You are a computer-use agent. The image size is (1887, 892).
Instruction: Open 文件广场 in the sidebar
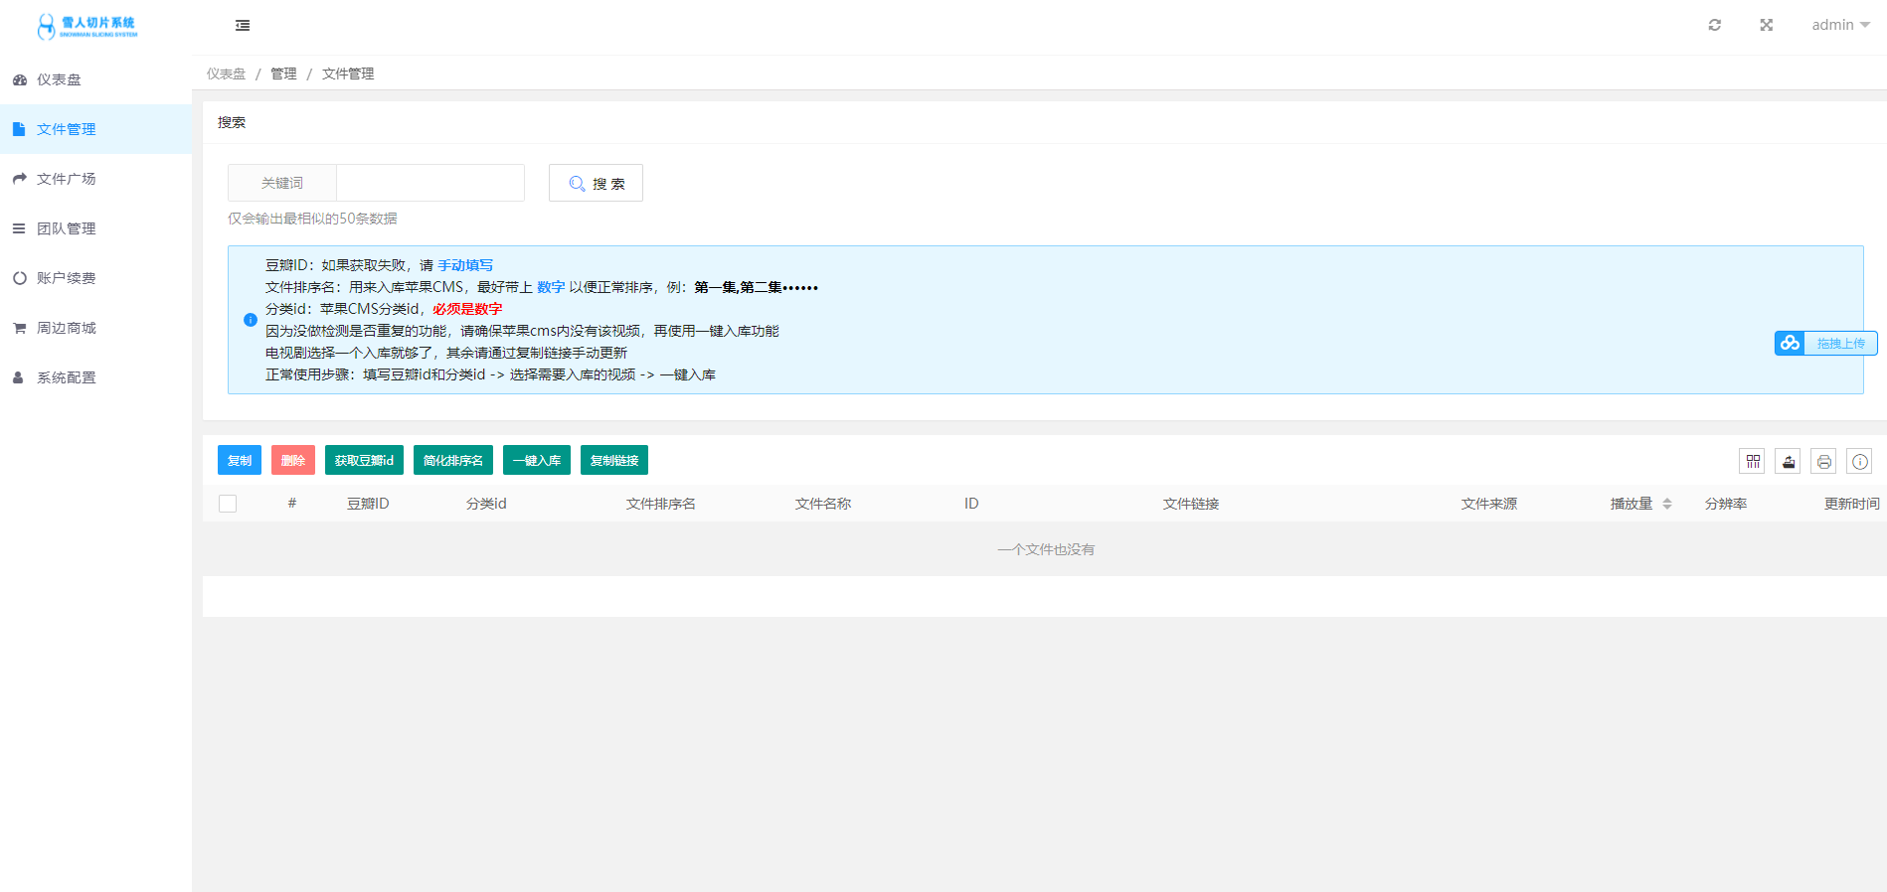[x=67, y=179]
